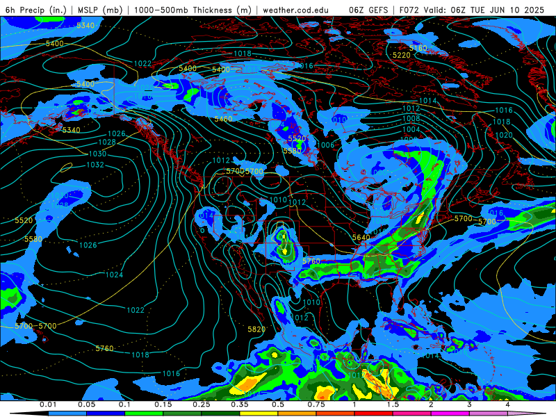Select the red-orange 0.75–1 legend swatch
The height and width of the screenshot is (417, 556).
[x=336, y=414]
